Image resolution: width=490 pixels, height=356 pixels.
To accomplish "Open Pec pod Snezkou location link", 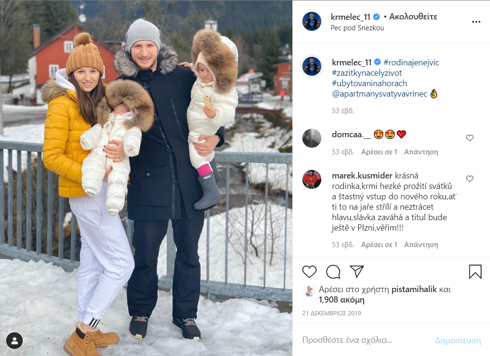I will coord(357,28).
